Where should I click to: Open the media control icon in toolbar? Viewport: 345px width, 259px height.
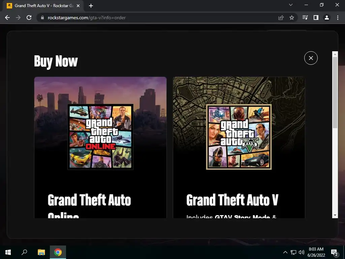305,18
